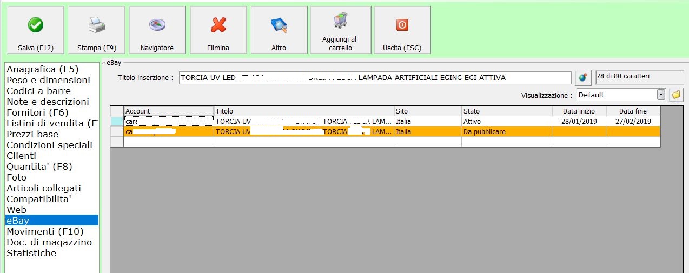Open Note e descrizioni section
689x273 pixels.
(48, 102)
